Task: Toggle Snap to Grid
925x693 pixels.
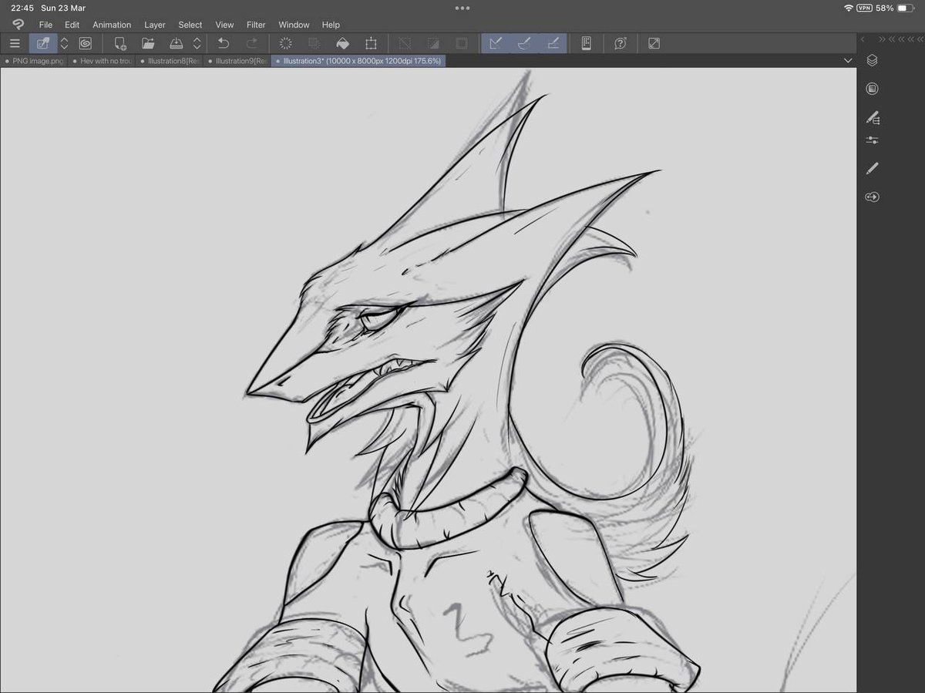Action: coord(553,43)
